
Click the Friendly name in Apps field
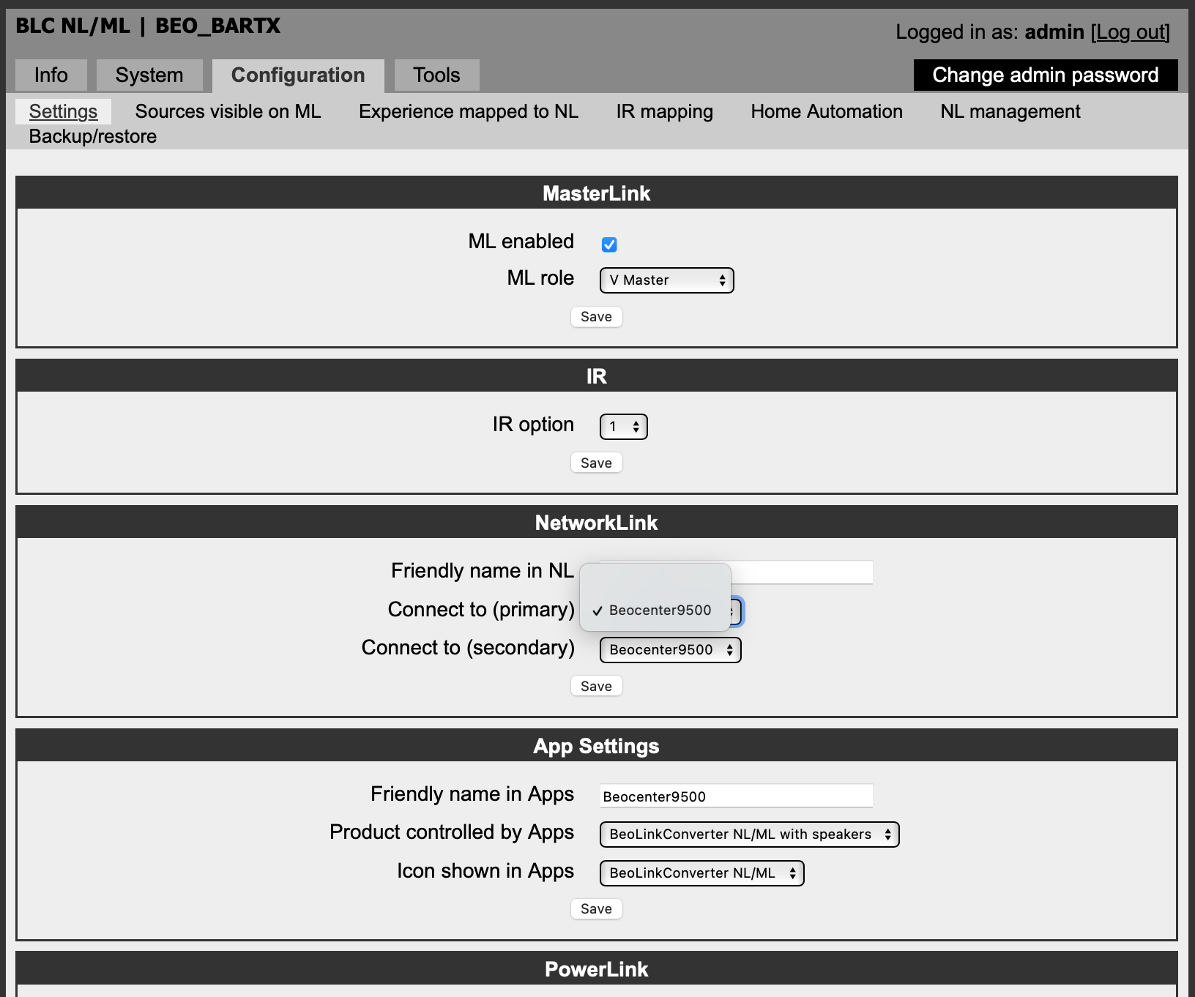point(737,796)
